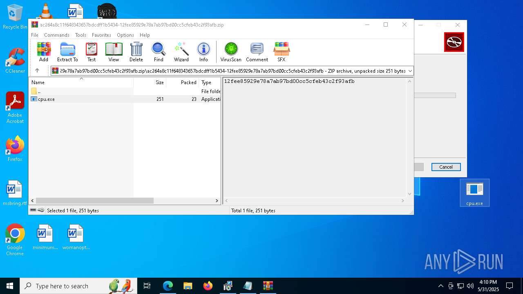Sort by the Packed column header

(182, 82)
